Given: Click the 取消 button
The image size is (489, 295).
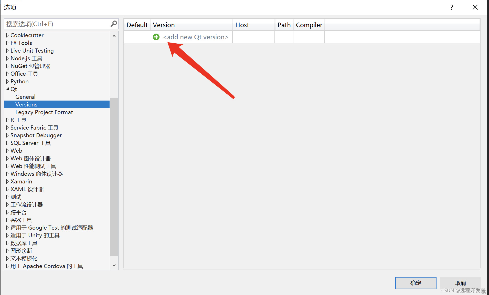Looking at the screenshot, I should pyautogui.click(x=461, y=283).
